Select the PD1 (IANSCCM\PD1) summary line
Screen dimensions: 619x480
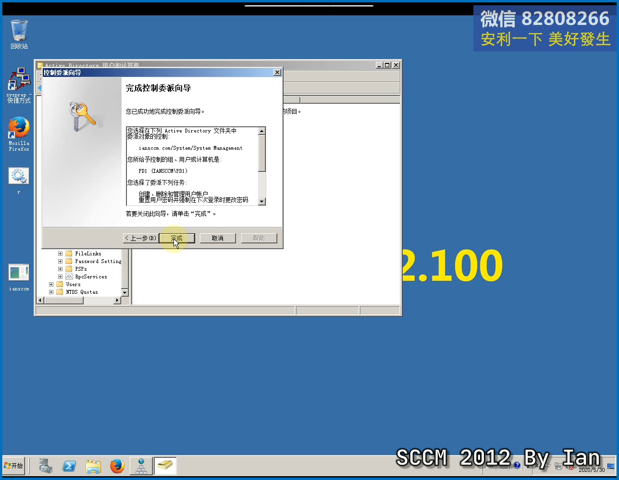click(163, 171)
